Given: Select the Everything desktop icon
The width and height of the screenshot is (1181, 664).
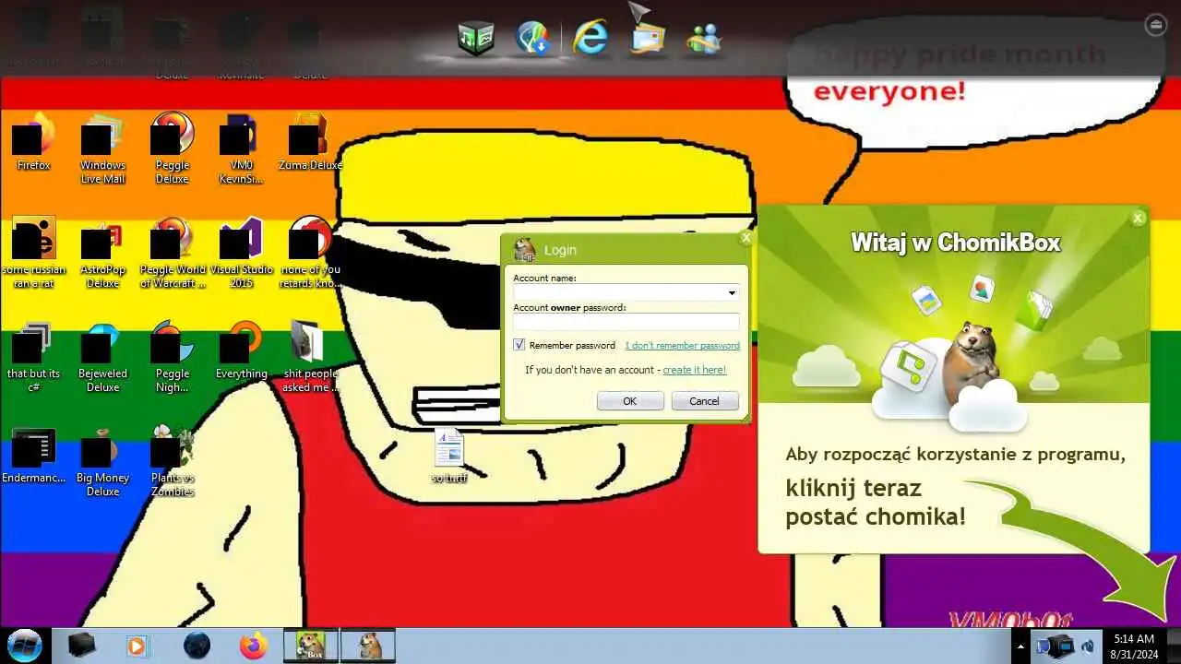Looking at the screenshot, I should coord(241,350).
